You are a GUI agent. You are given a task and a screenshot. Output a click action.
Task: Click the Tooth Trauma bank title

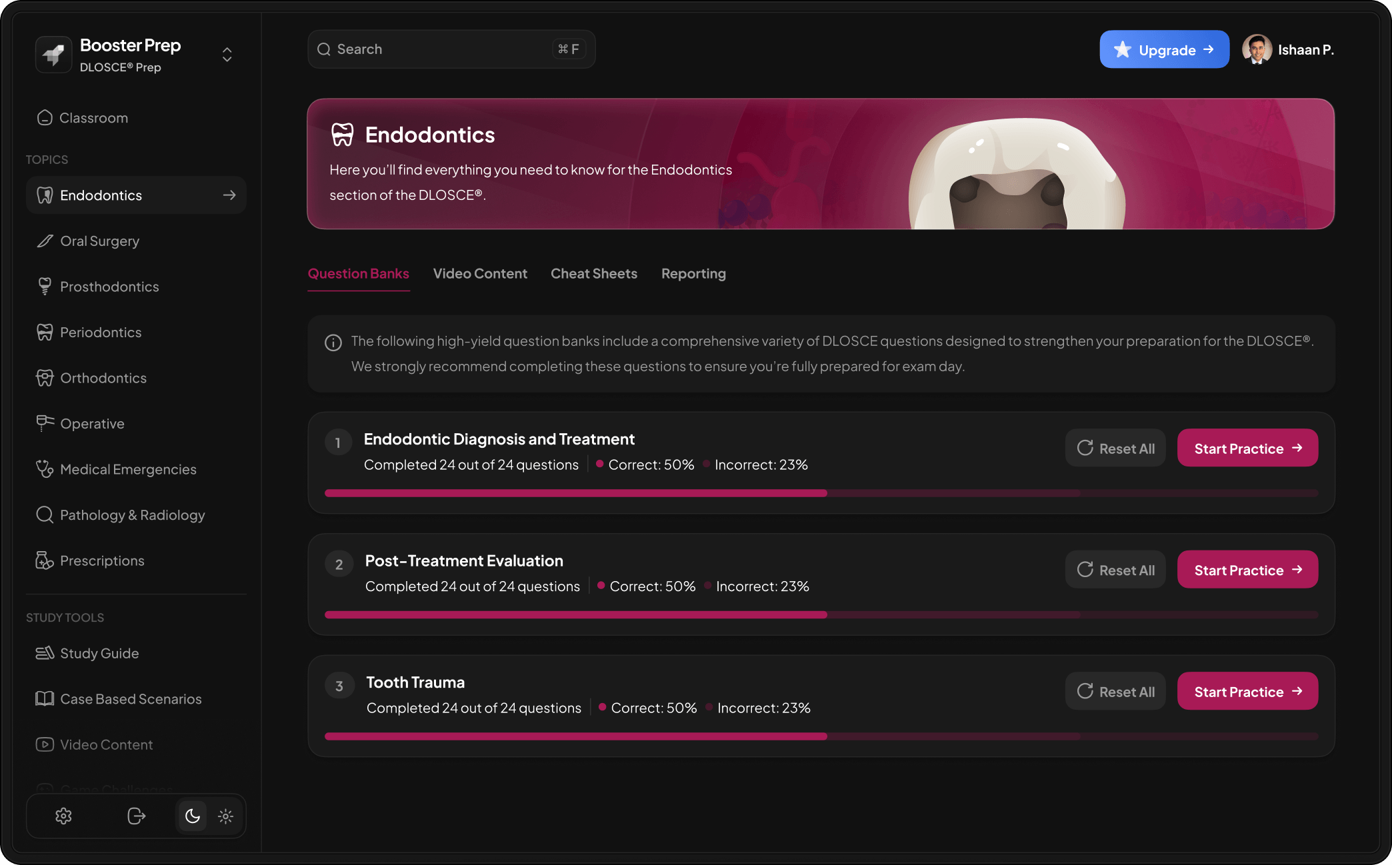click(x=415, y=682)
